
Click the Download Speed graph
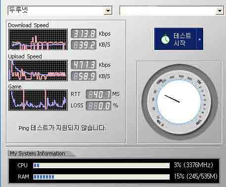pos(38,40)
